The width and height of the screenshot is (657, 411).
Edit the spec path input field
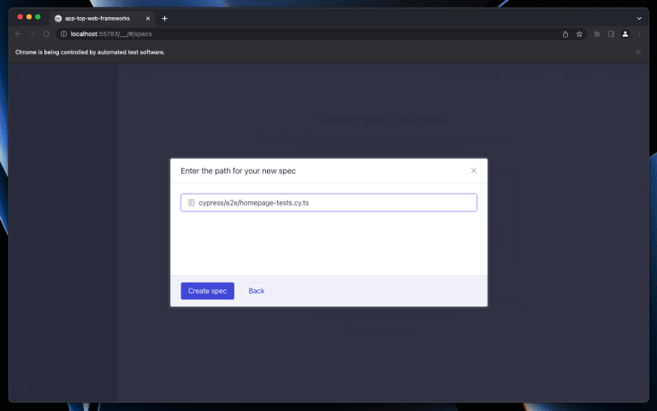pos(328,203)
